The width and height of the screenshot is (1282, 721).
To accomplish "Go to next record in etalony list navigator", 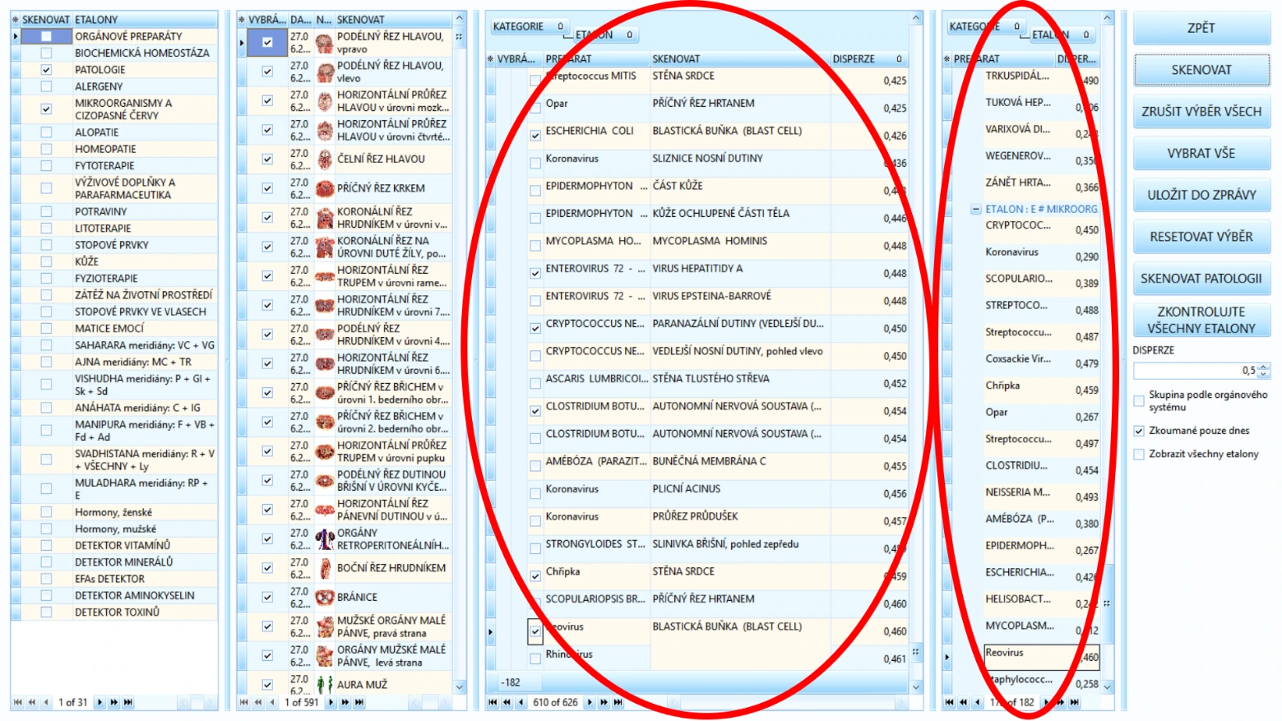I will pyautogui.click(x=100, y=702).
